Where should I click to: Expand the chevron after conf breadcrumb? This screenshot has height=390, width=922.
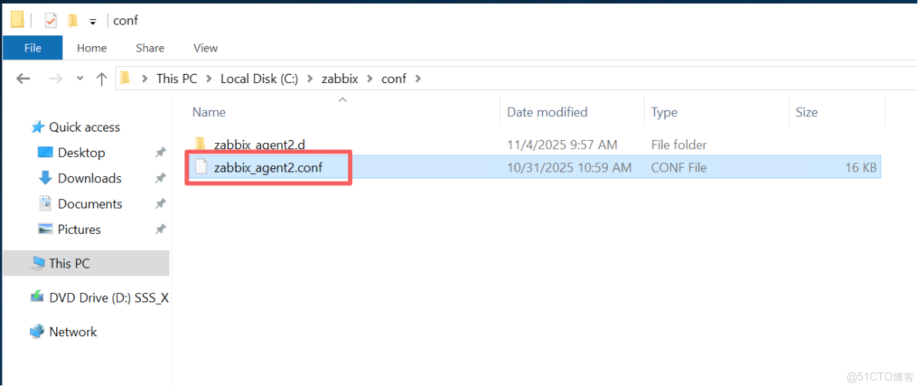417,78
